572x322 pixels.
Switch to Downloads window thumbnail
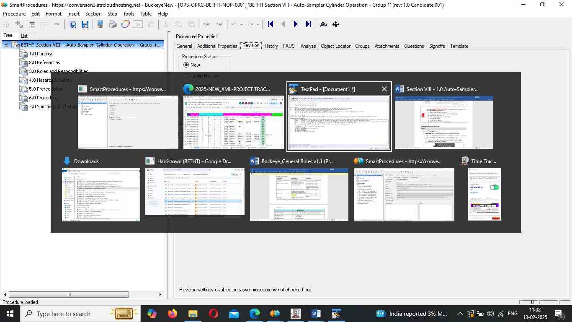click(101, 195)
